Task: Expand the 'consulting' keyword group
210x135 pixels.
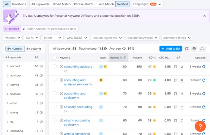Action: (7, 131)
